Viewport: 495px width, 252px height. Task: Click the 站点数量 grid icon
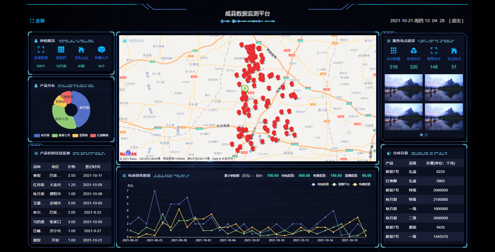click(393, 51)
